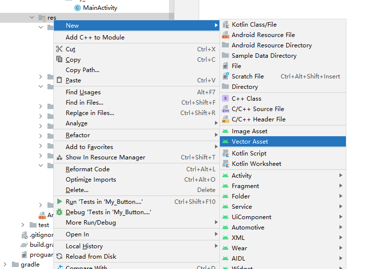The width and height of the screenshot is (380, 269).
Task: Open MainActivity class in project tree
Action: (100, 8)
